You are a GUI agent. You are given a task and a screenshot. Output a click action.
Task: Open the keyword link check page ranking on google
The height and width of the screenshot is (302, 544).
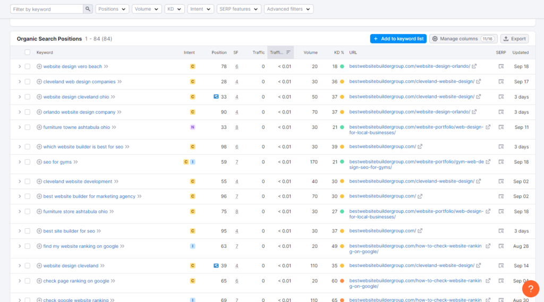coord(76,281)
